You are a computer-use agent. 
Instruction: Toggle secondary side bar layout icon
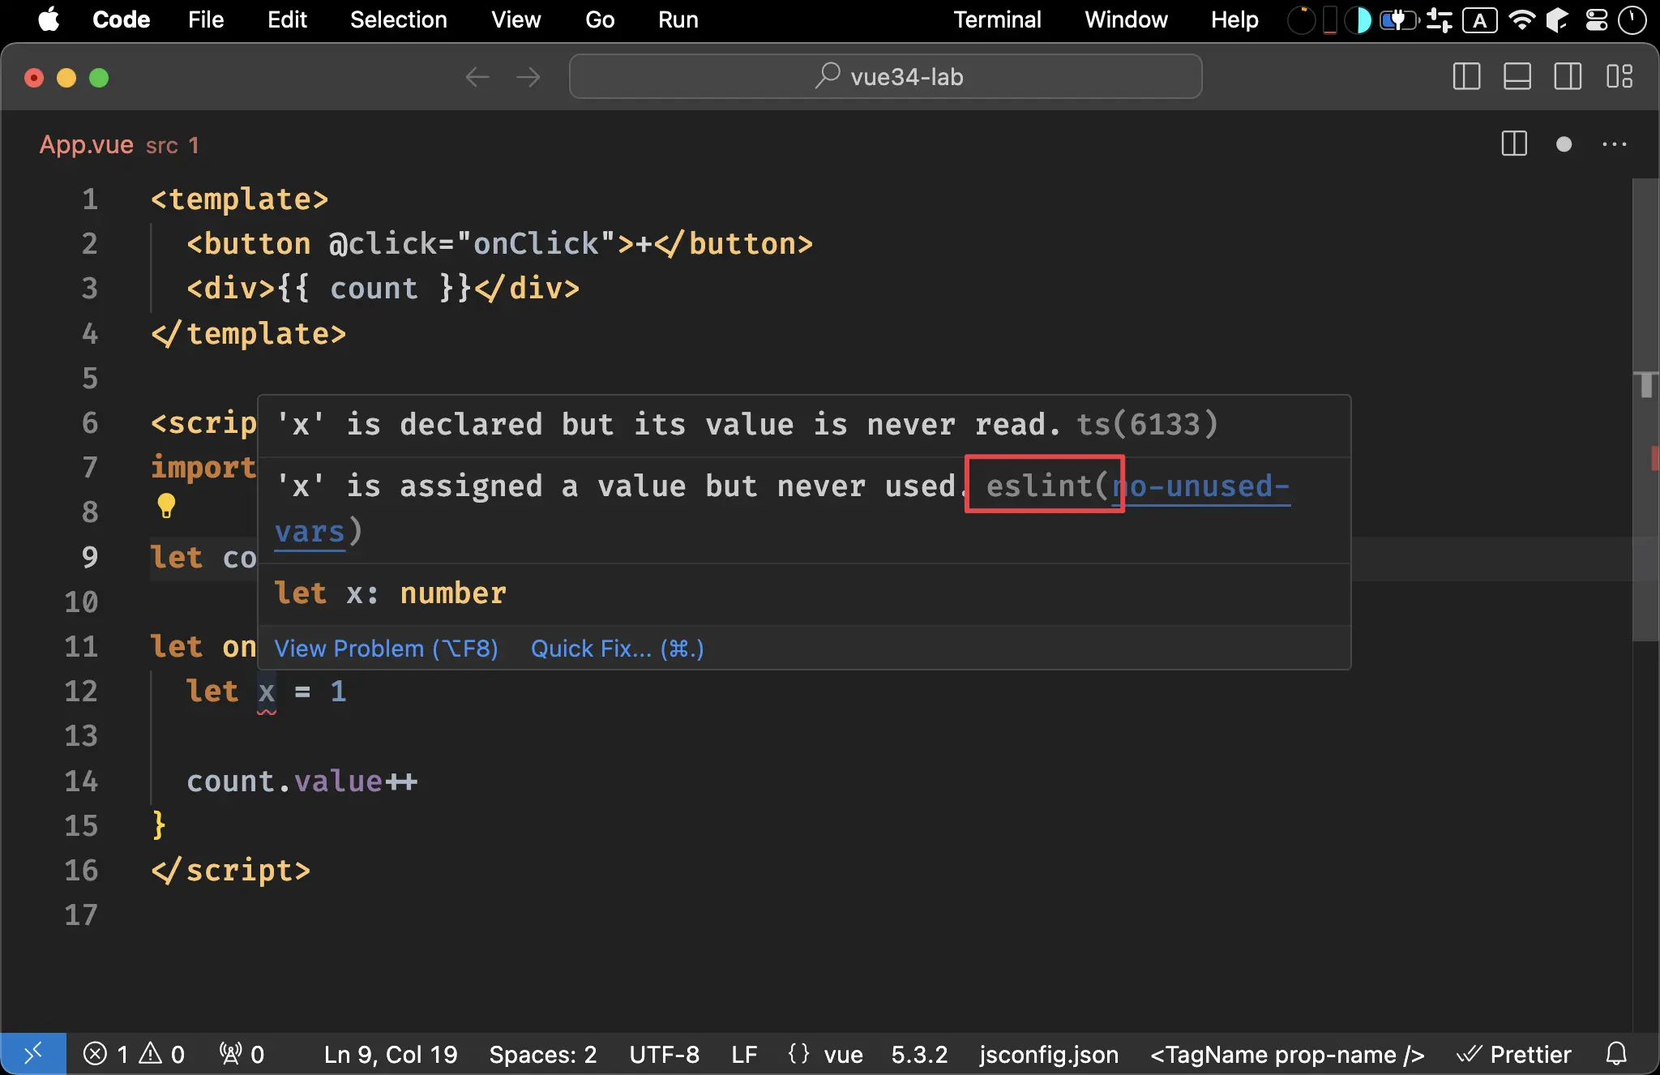[x=1568, y=77]
